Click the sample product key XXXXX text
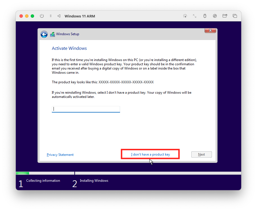Image resolution: width=257 pixels, height=211 pixels. pos(126,82)
